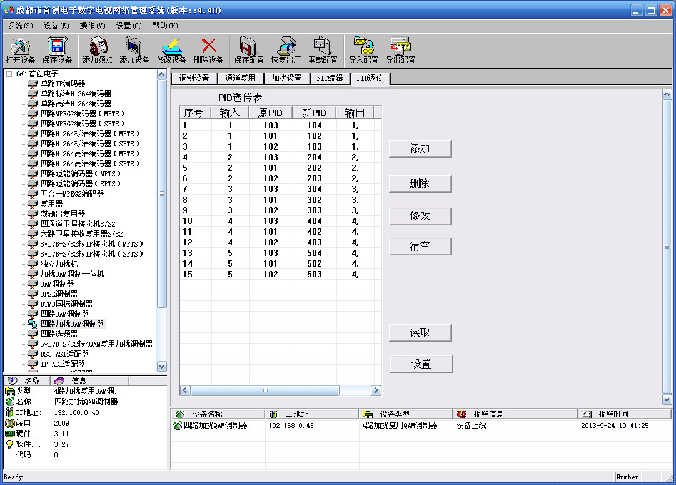The width and height of the screenshot is (676, 485).
Task: Click the 原PID column header
Action: [x=270, y=113]
